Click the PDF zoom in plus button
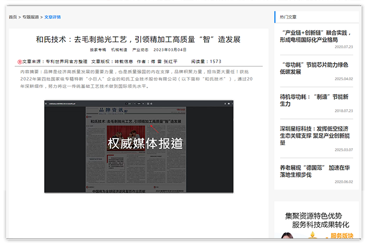The image size is (367, 247). pos(143,104)
